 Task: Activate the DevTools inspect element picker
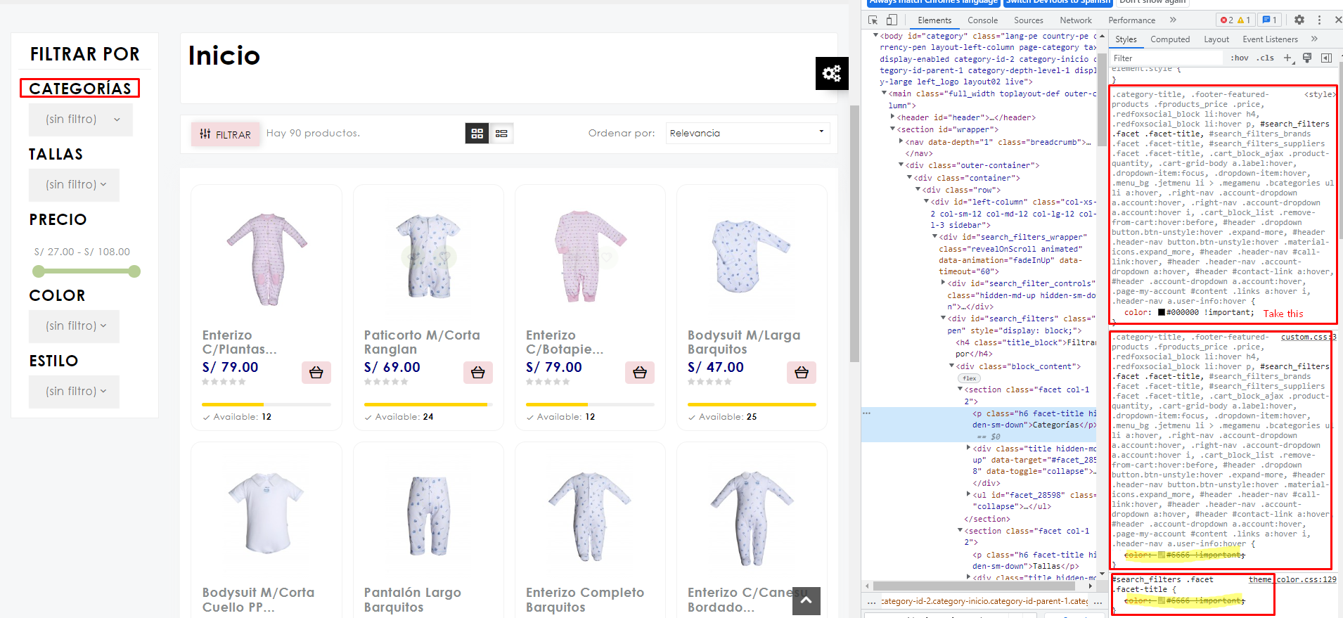[873, 20]
